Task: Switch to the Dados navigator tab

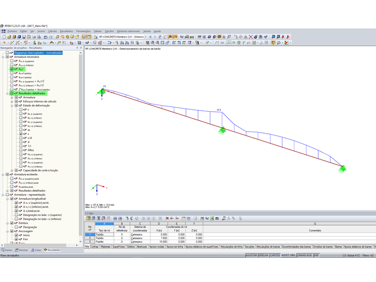Action: [7, 250]
